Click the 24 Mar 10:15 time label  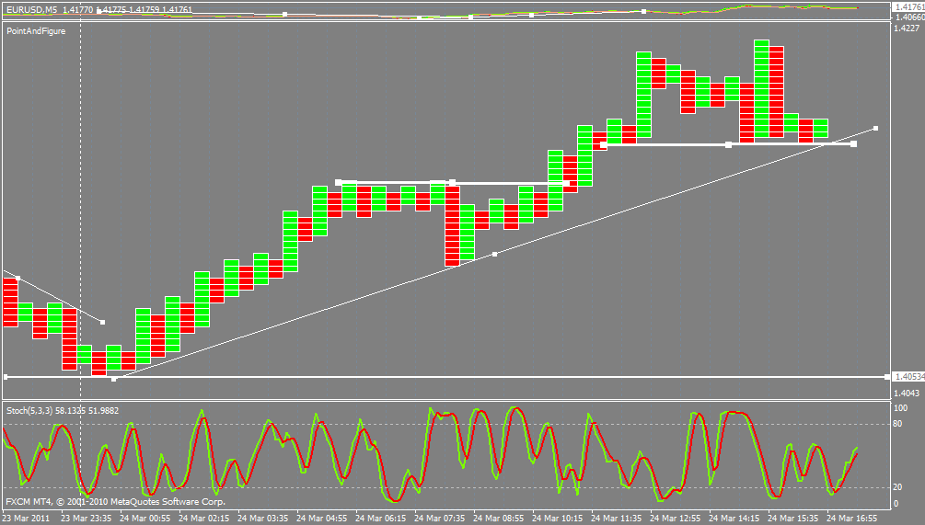[x=558, y=519]
